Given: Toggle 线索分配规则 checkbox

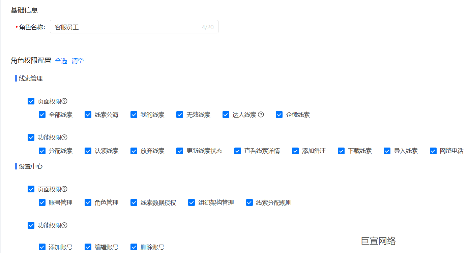Looking at the screenshot, I should click(x=249, y=202).
